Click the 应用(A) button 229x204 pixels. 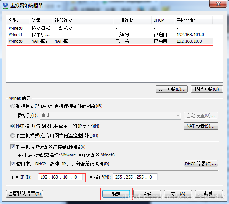point(178,194)
